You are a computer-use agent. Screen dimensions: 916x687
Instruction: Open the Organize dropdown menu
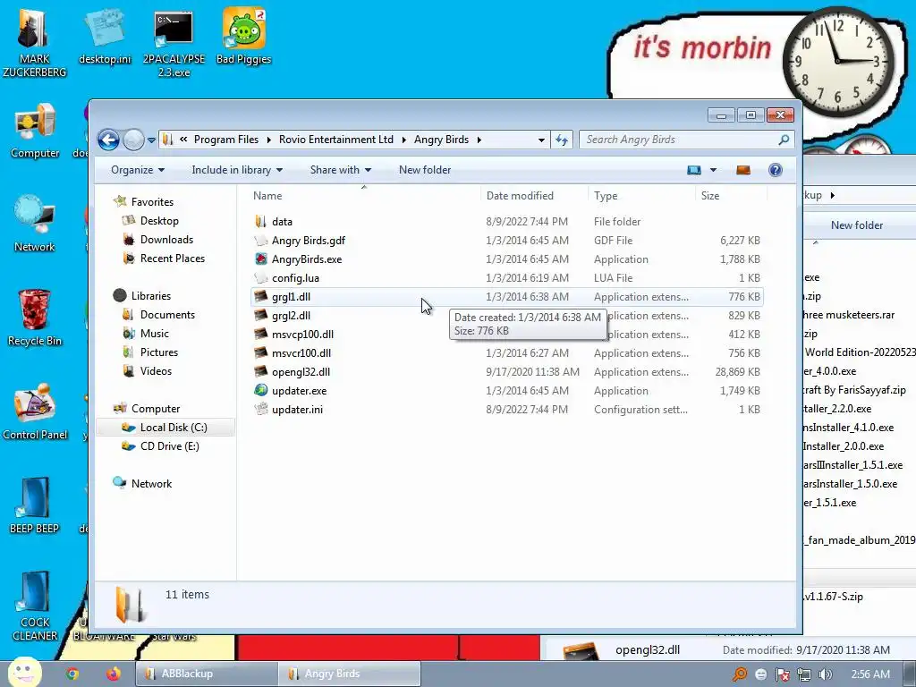[138, 170]
